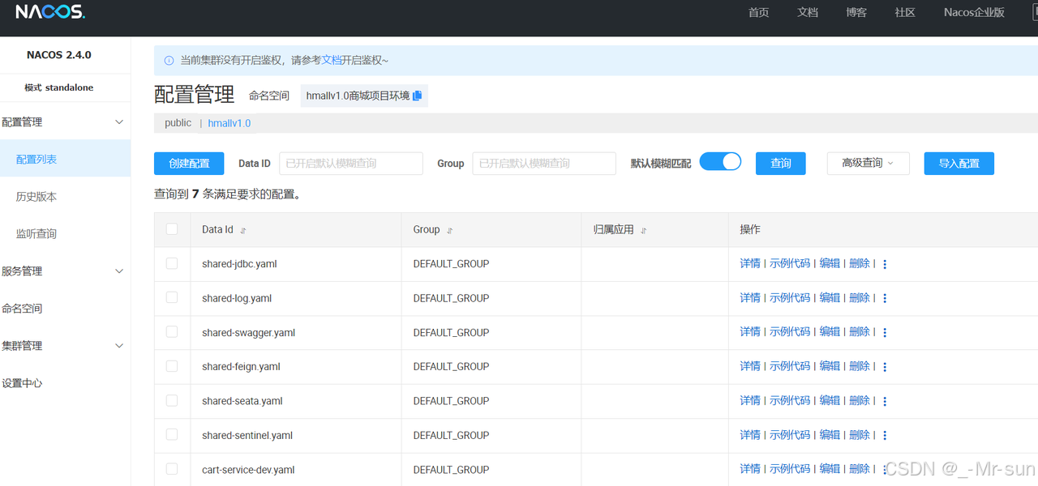Image resolution: width=1038 pixels, height=486 pixels.
Task: Check the shared-seata.yaml row checkbox
Action: pos(172,400)
